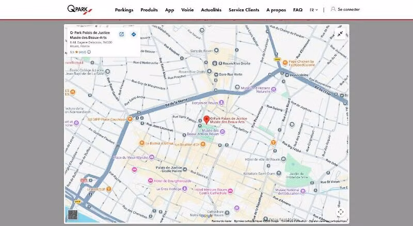Viewport: 413px width, 226px height.
Task: Select the Musée des Beaux-Arts de Rouen marker
Action: [x=223, y=132]
